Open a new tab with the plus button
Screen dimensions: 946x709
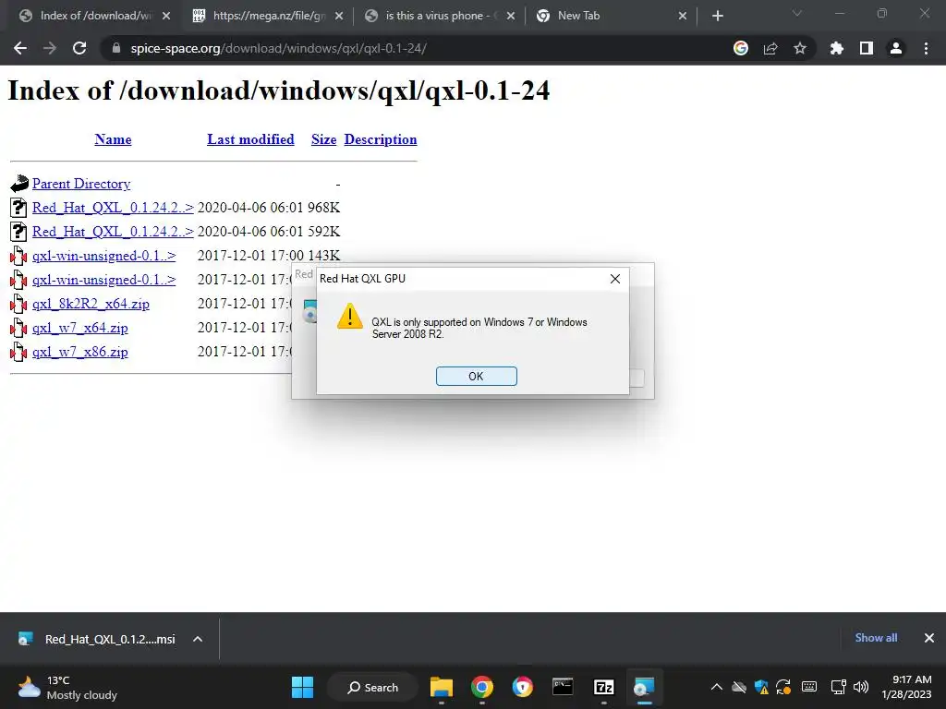pos(717,16)
